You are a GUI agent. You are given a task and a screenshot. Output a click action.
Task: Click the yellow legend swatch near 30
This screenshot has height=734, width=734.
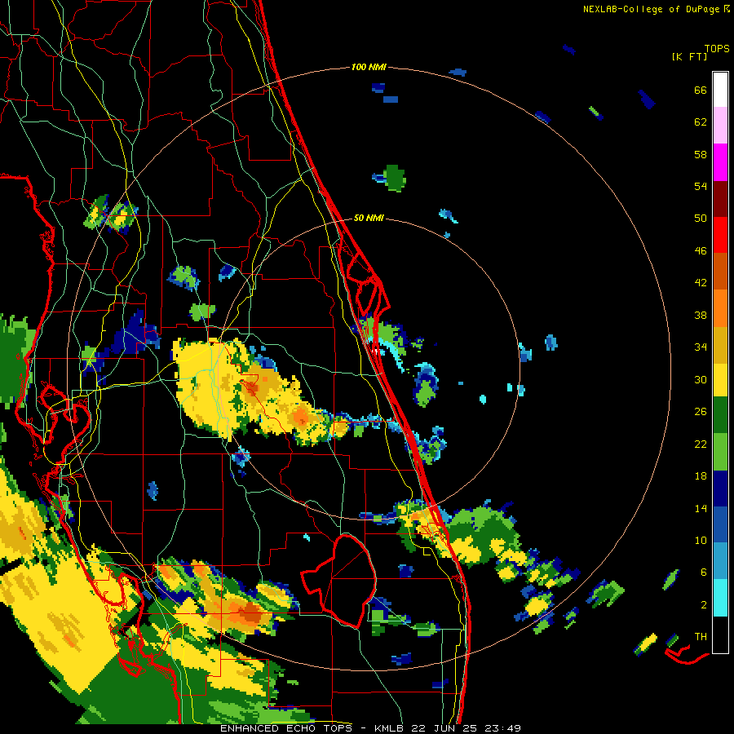720,379
